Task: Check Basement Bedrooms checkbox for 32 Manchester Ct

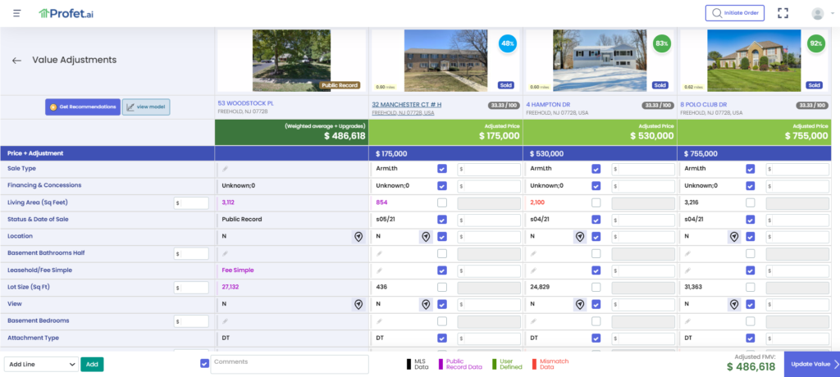Action: click(442, 321)
